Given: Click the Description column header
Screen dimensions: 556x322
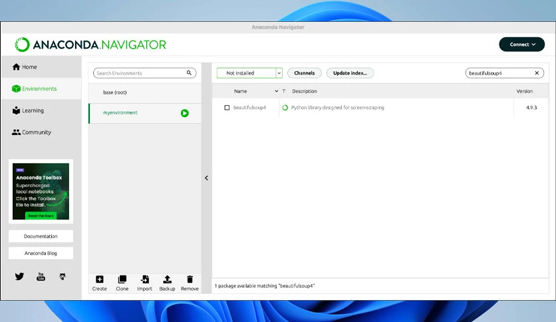Looking at the screenshot, I should (x=305, y=91).
